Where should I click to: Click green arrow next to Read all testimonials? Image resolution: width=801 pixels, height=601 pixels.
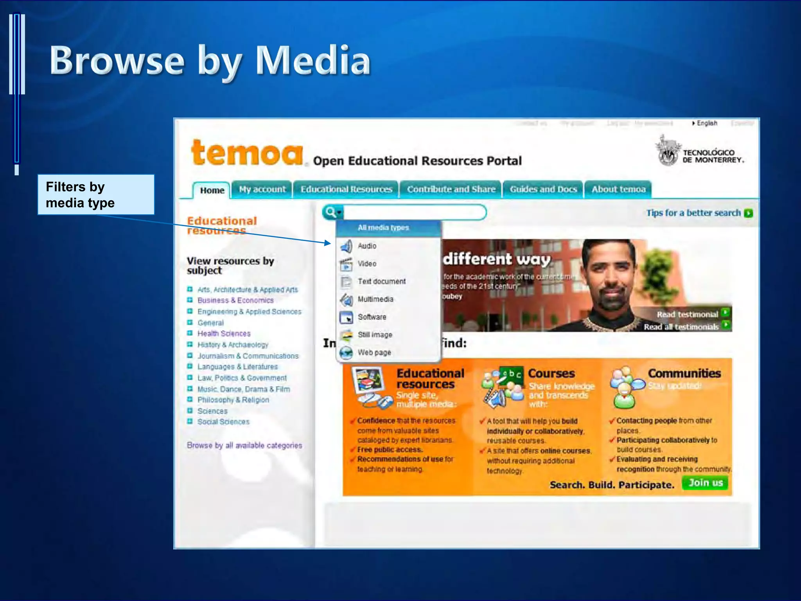726,325
